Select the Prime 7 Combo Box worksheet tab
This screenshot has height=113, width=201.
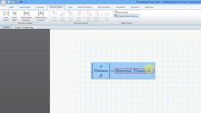(24, 27)
